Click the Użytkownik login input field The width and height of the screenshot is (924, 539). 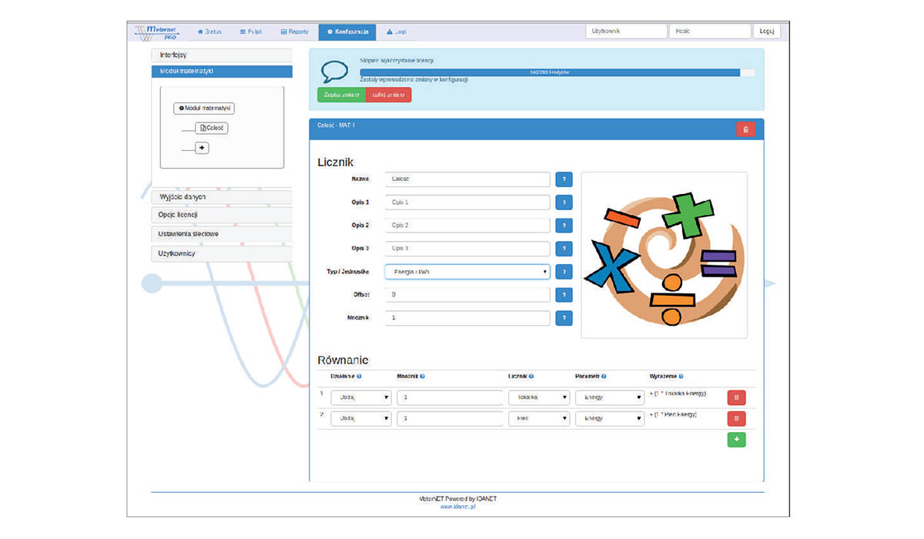pos(626,32)
